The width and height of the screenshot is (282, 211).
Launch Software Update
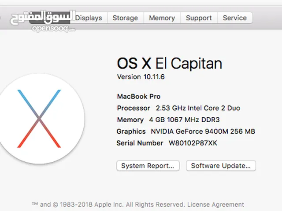tap(221, 166)
